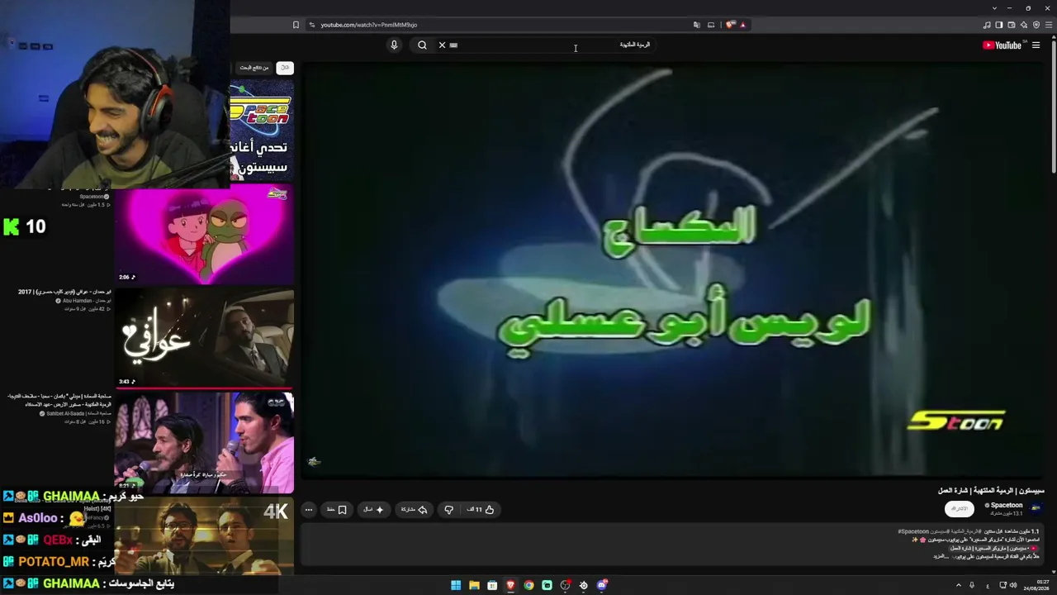Clear the YouTube search query

point(442,45)
